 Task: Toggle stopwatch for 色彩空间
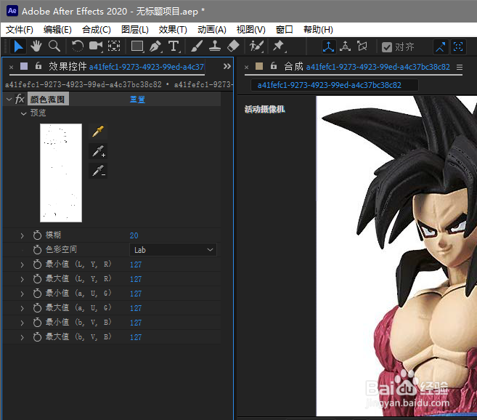(x=37, y=250)
